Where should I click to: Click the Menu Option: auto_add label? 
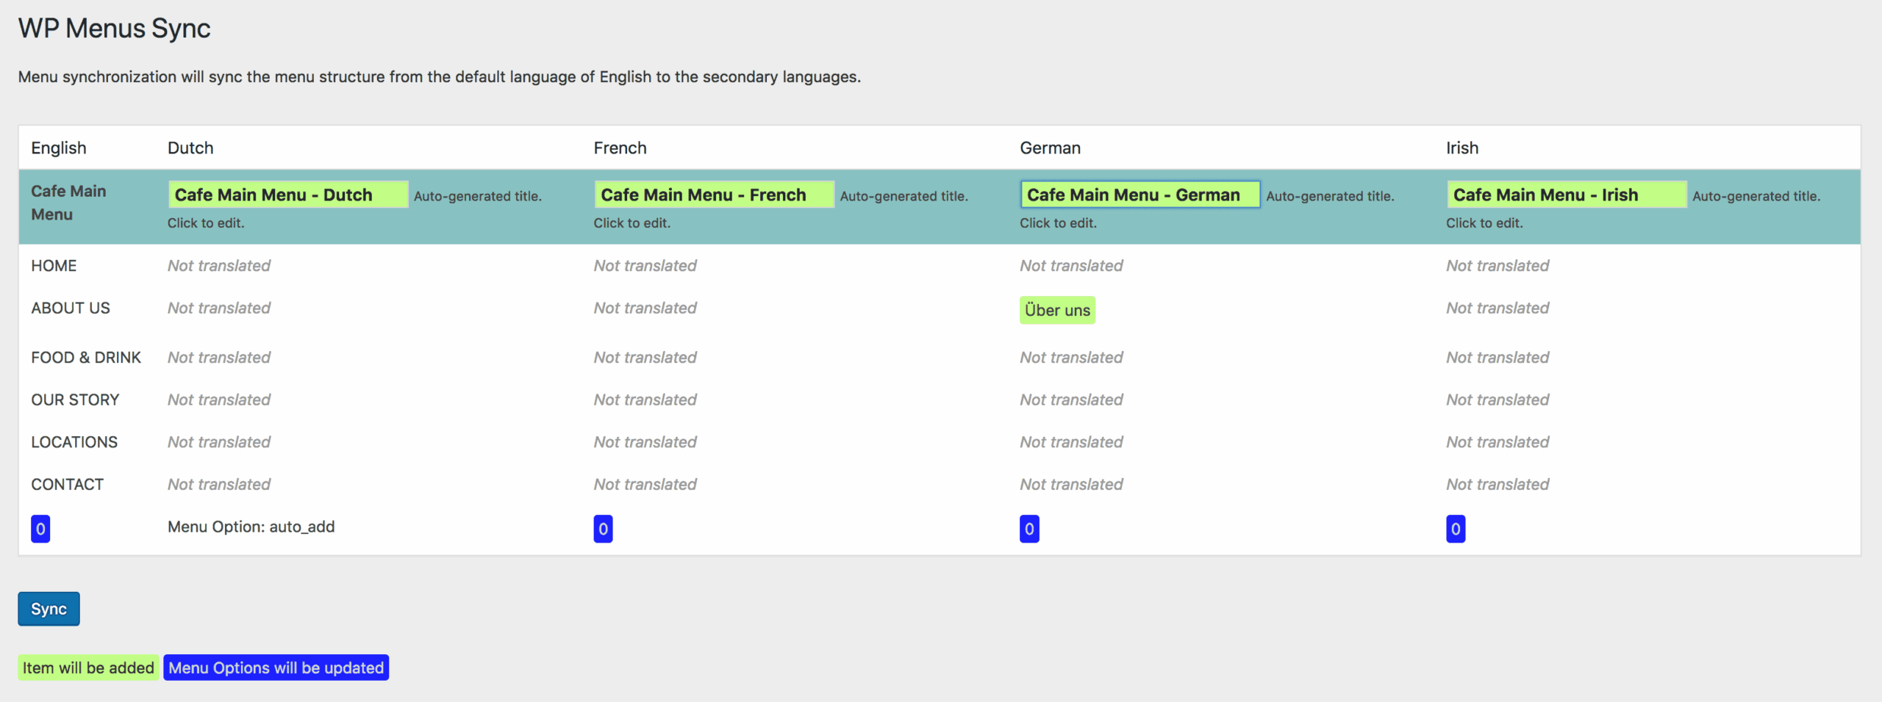[251, 526]
